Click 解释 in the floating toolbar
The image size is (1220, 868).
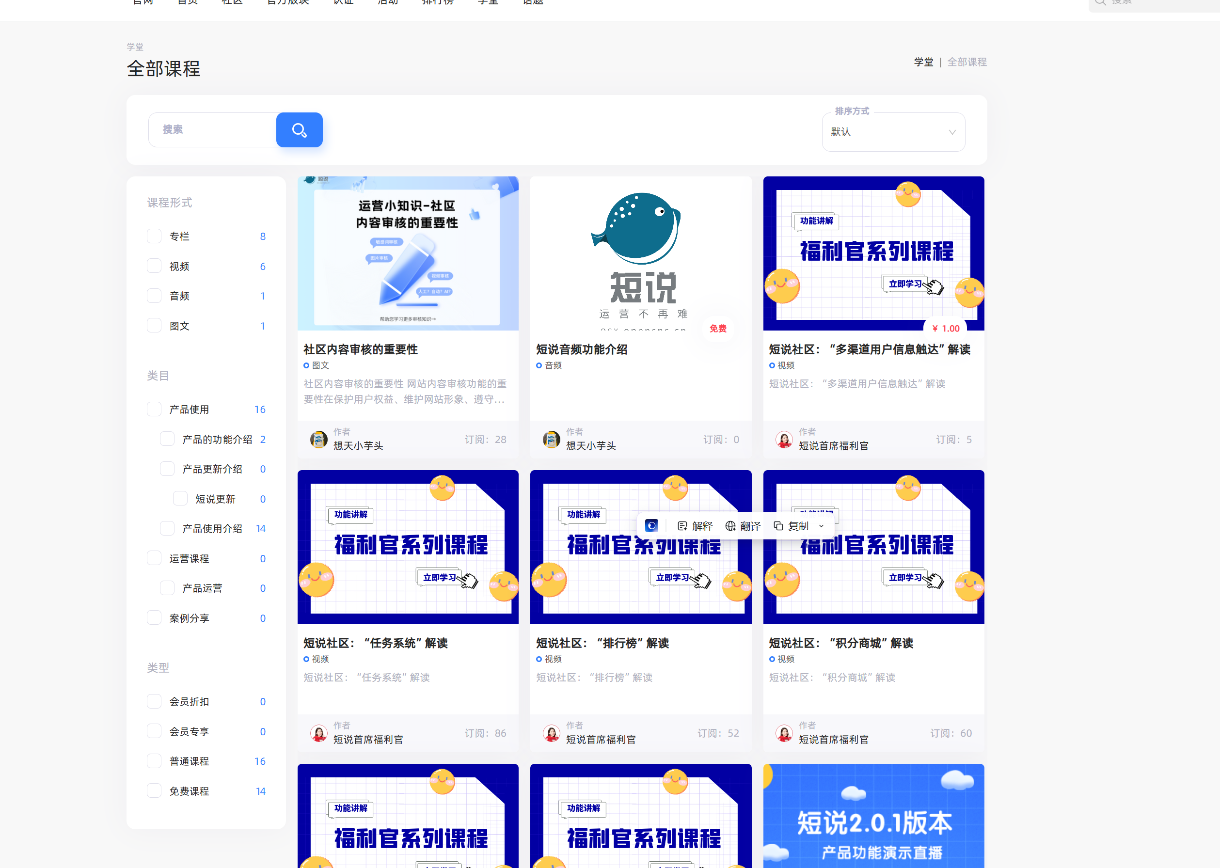pos(695,526)
